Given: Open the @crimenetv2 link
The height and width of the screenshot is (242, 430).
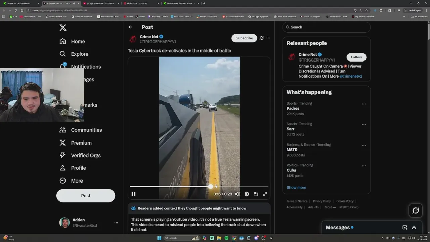Looking at the screenshot, I should tap(351, 76).
